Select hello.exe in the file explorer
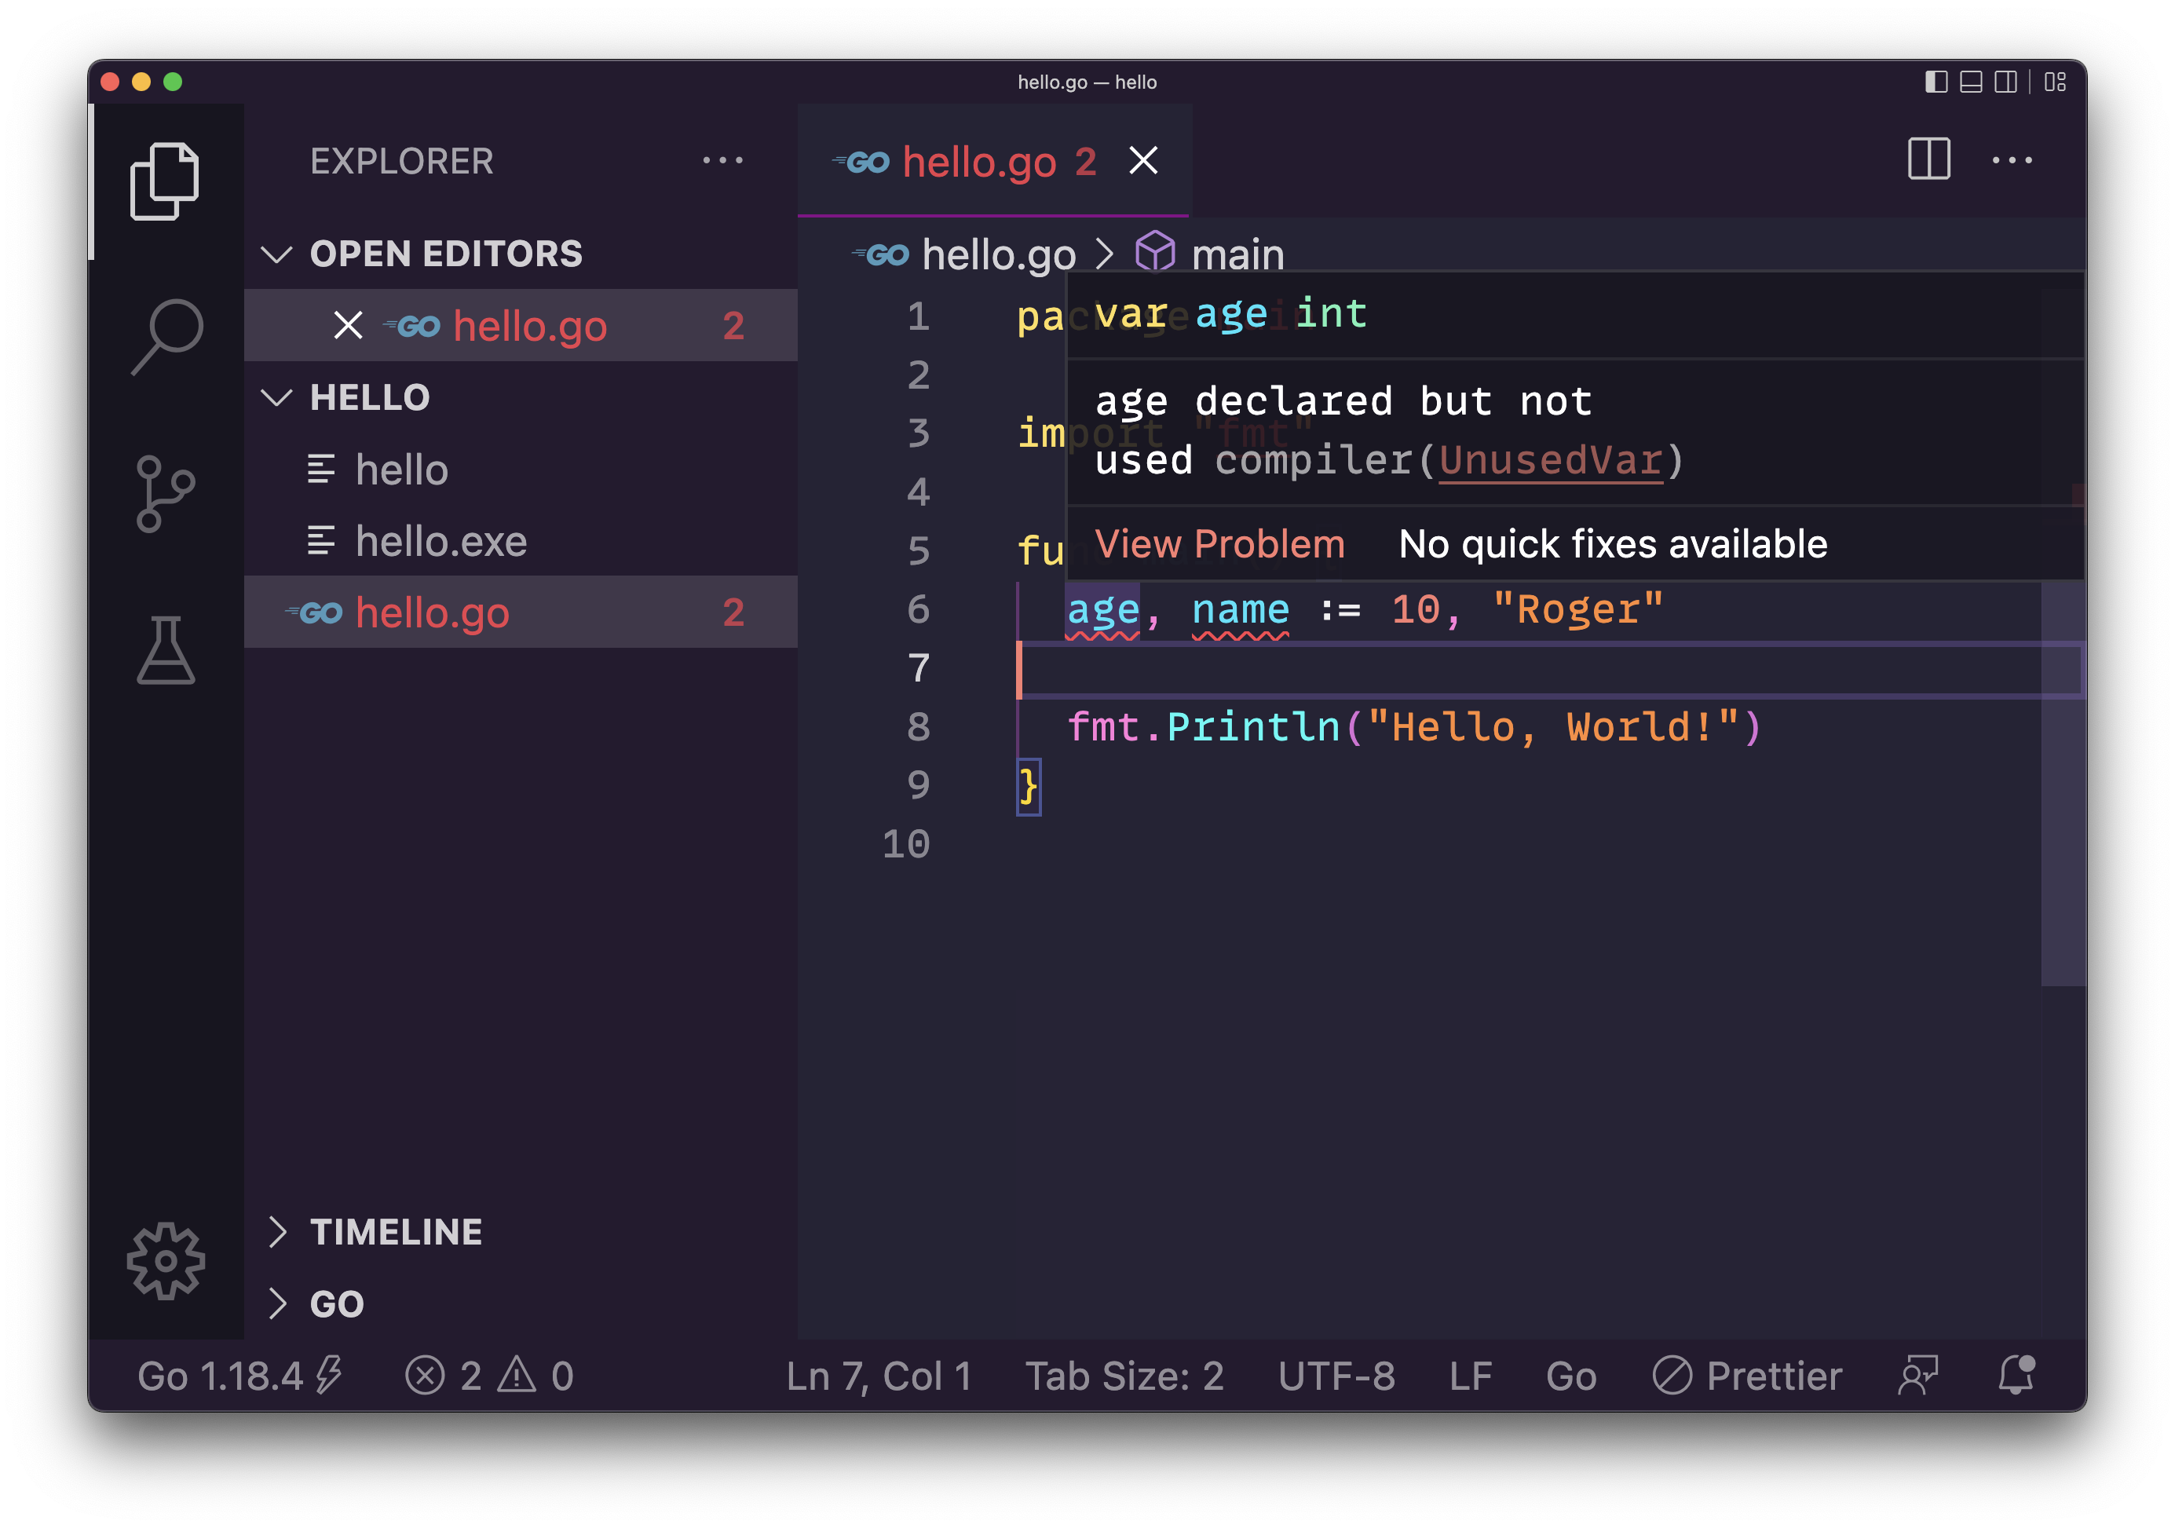2175x1528 pixels. [x=440, y=541]
